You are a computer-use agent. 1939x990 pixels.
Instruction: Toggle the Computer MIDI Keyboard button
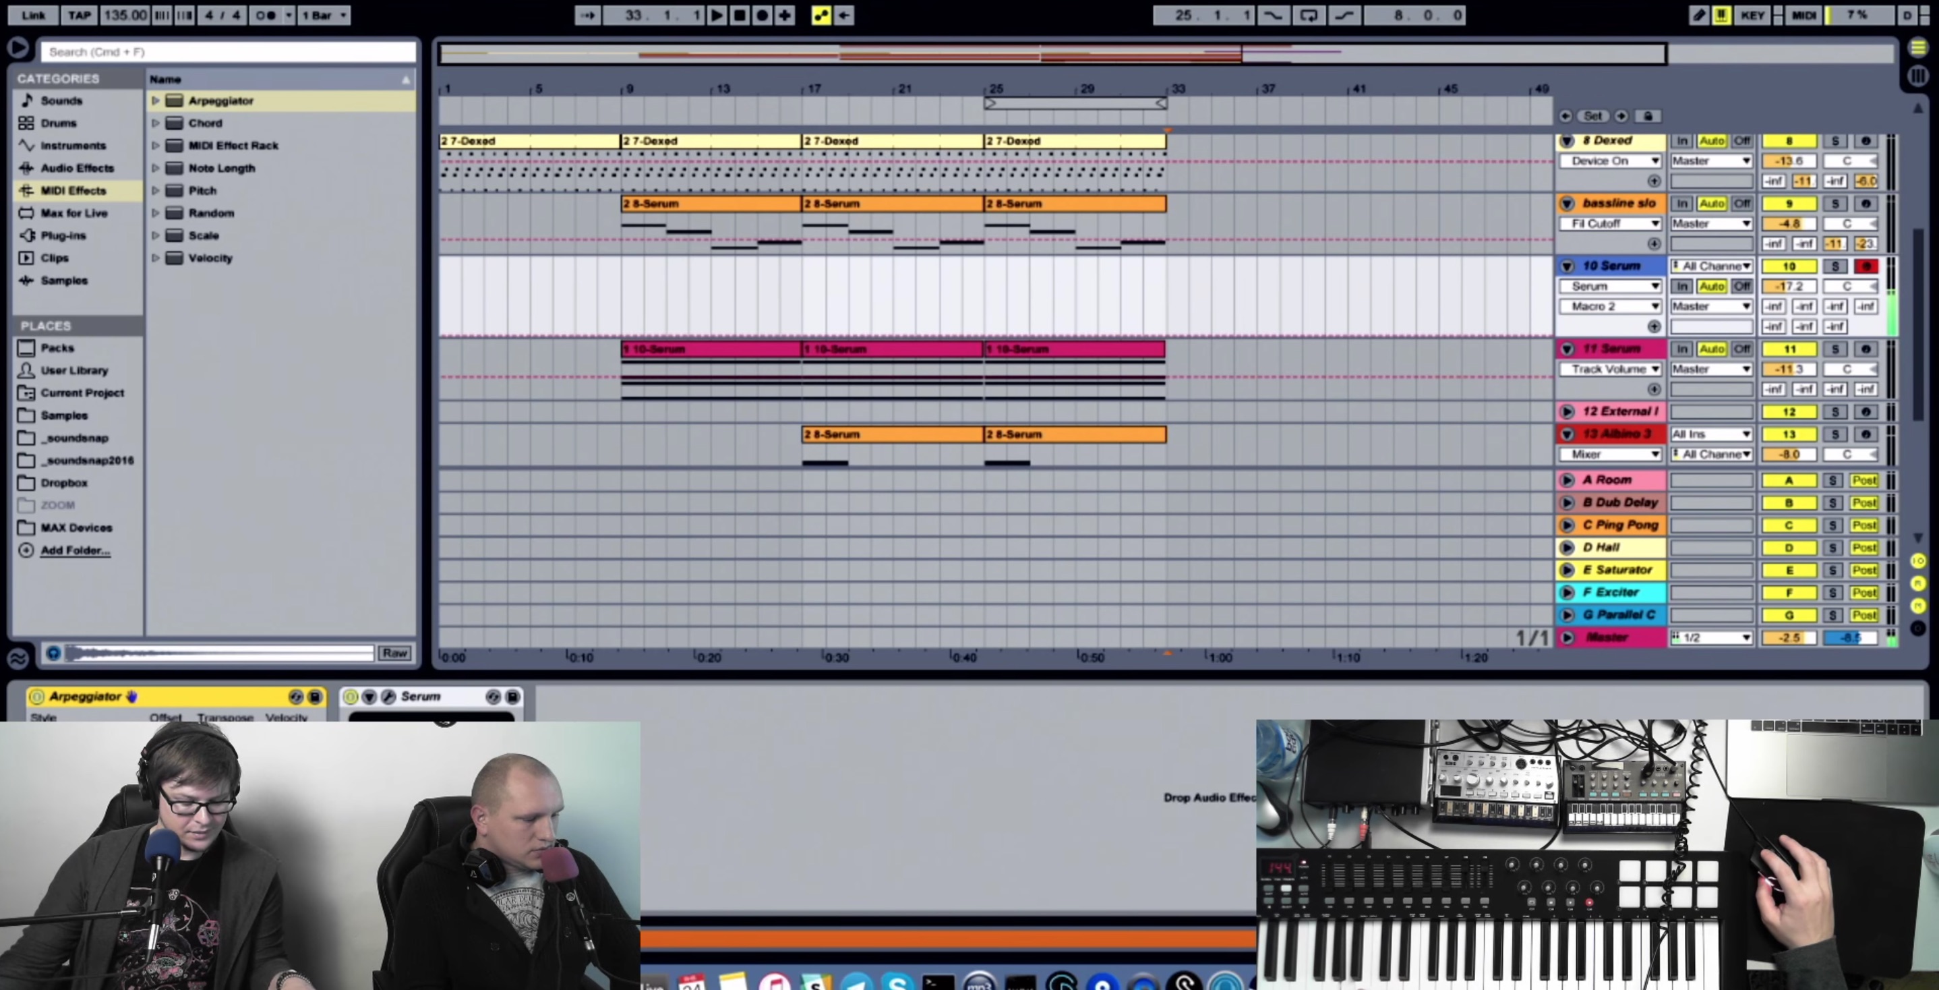point(1721,15)
